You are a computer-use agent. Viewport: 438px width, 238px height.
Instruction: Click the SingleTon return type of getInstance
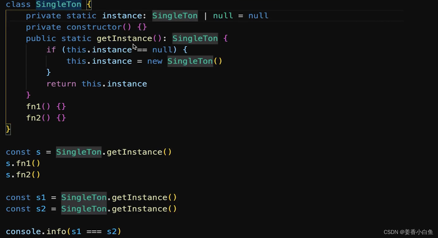[x=195, y=38]
